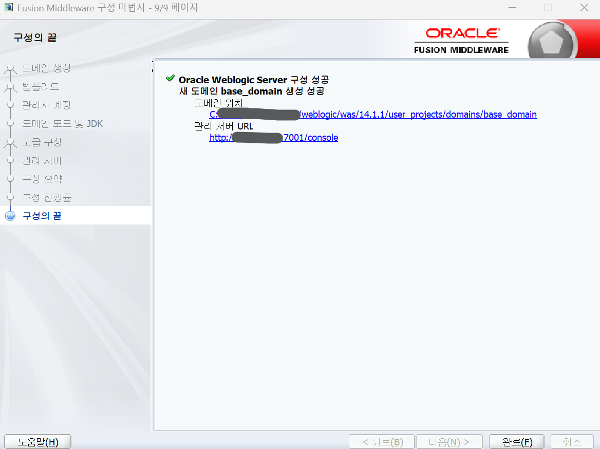
Task: Click the 'Oracle Weblogic Server 구성 성공' message
Action: pos(254,80)
